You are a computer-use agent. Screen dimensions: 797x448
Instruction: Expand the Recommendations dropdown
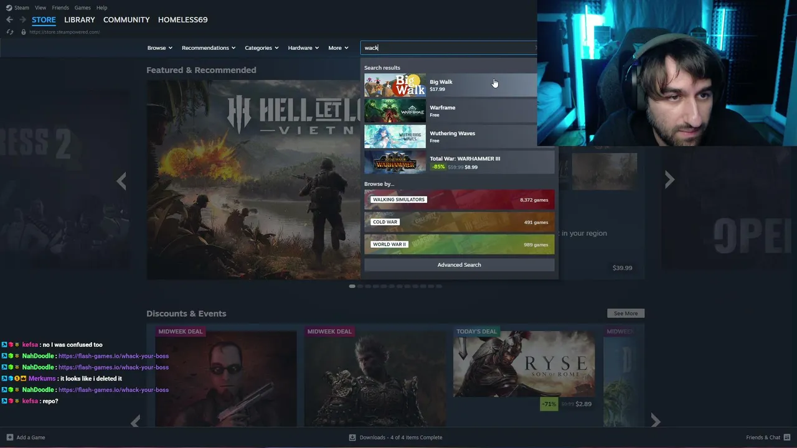tap(209, 48)
